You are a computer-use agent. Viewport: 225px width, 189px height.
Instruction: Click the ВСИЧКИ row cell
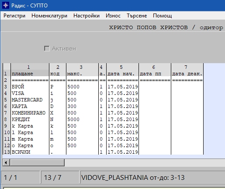30,152
